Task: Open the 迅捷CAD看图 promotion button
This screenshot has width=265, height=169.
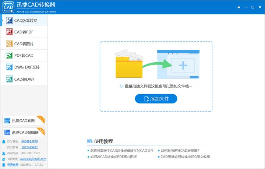Action: [24, 121]
